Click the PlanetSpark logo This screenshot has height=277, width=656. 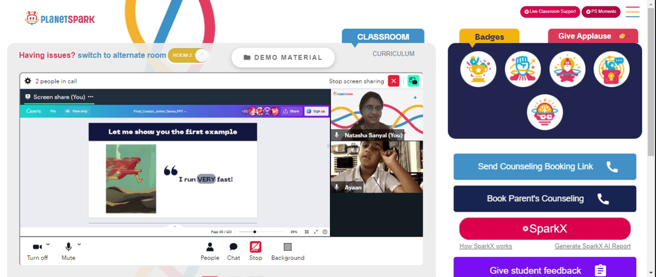[60, 18]
